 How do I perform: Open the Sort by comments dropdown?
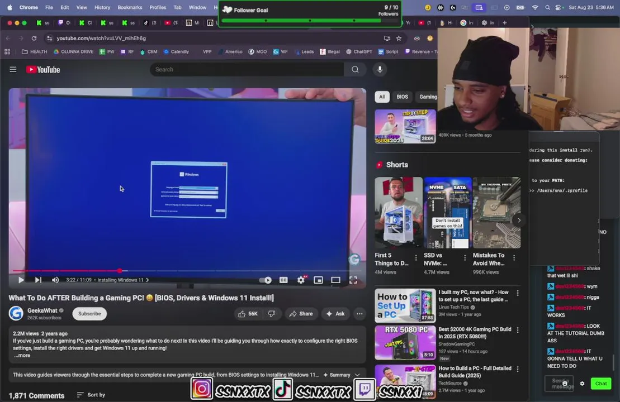pos(91,395)
